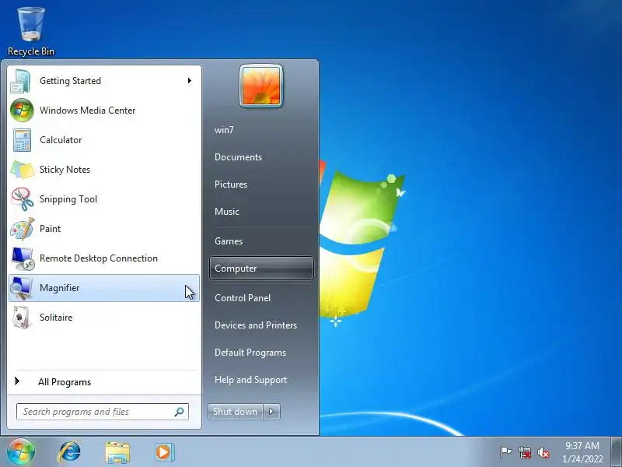Launch Snipping Tool scissors icon
Image resolution: width=622 pixels, height=467 pixels.
(23, 199)
